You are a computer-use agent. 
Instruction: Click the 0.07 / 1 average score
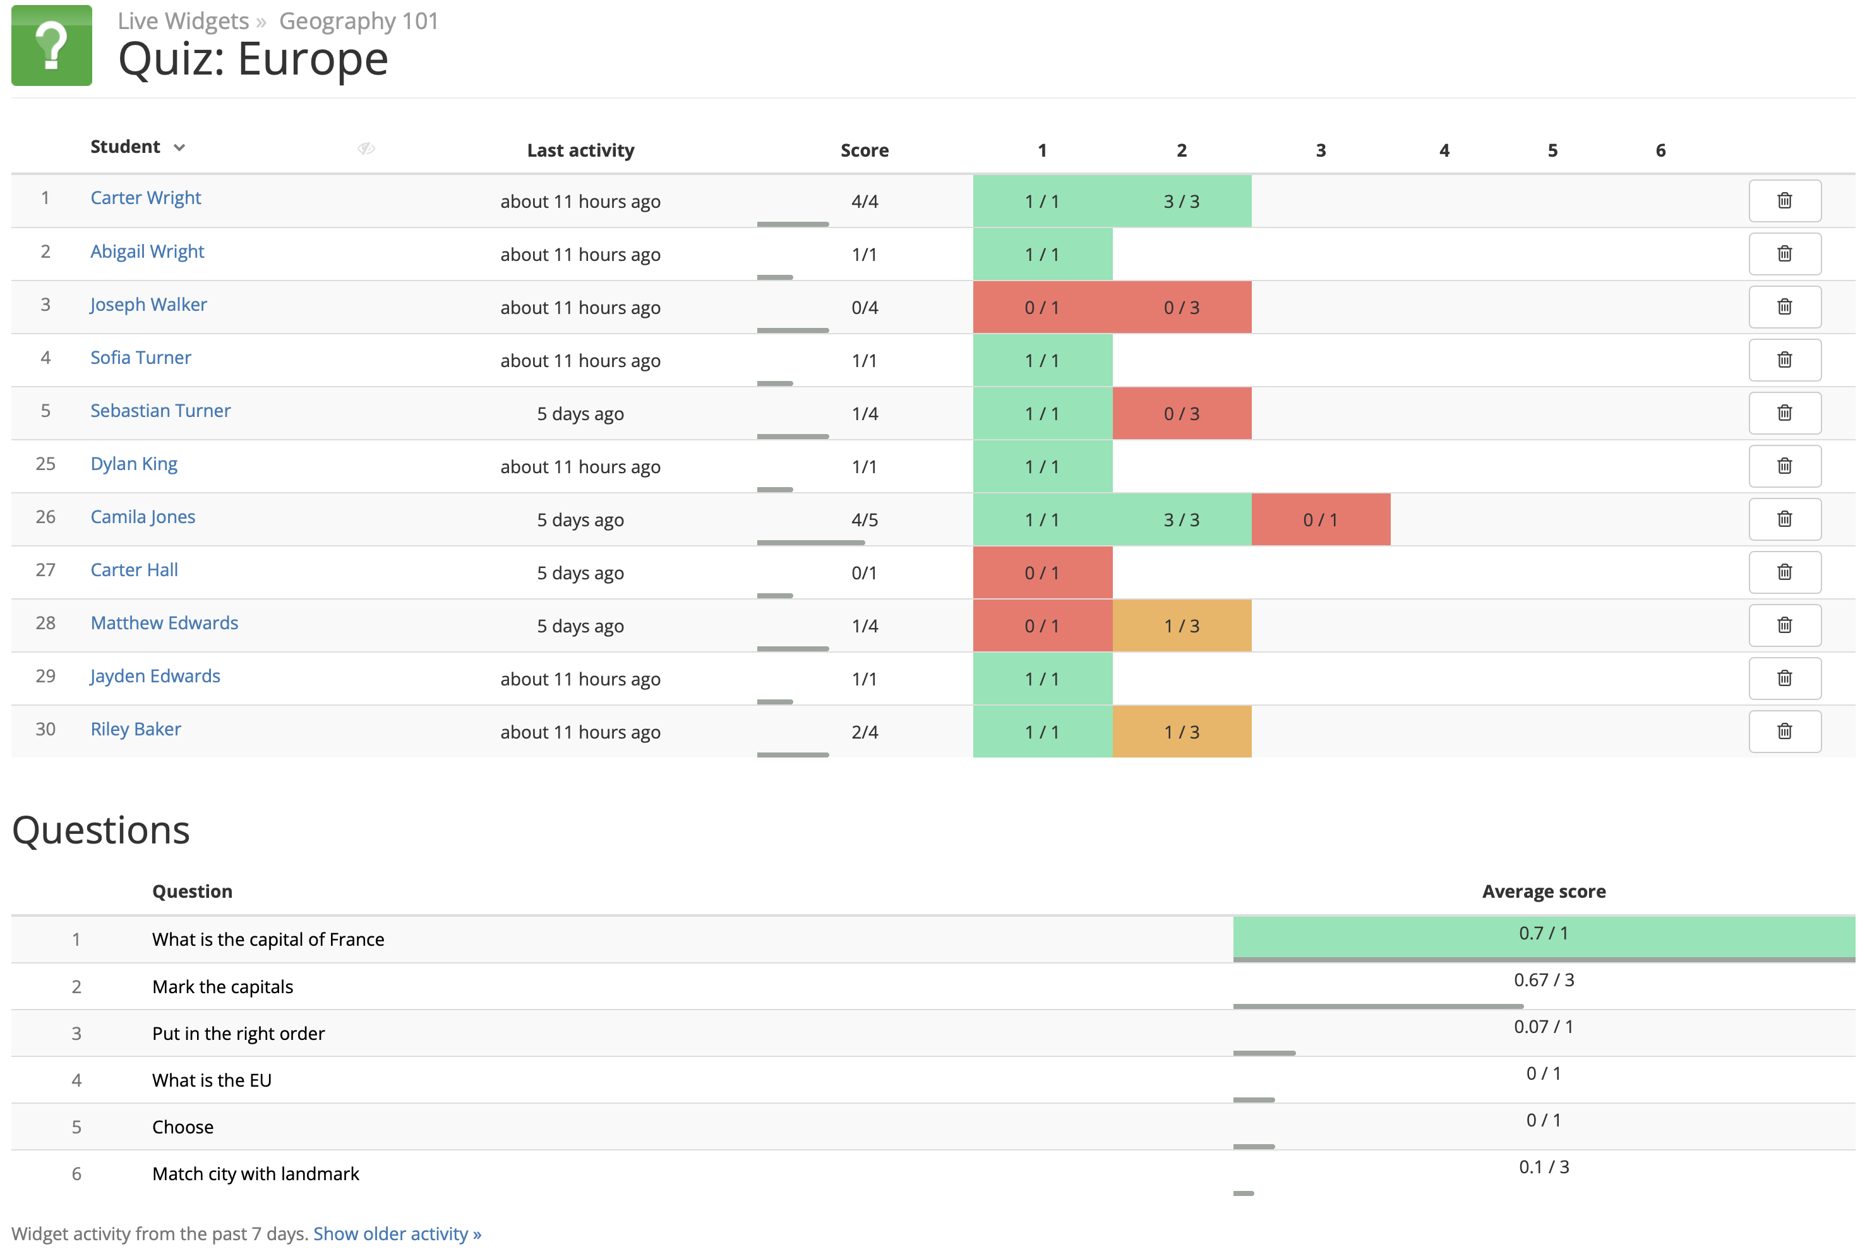[x=1544, y=1026]
